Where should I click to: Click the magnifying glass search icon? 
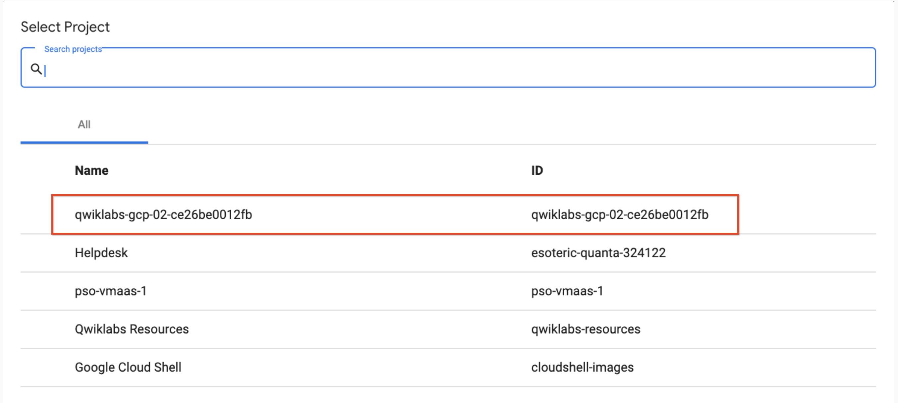[36, 69]
